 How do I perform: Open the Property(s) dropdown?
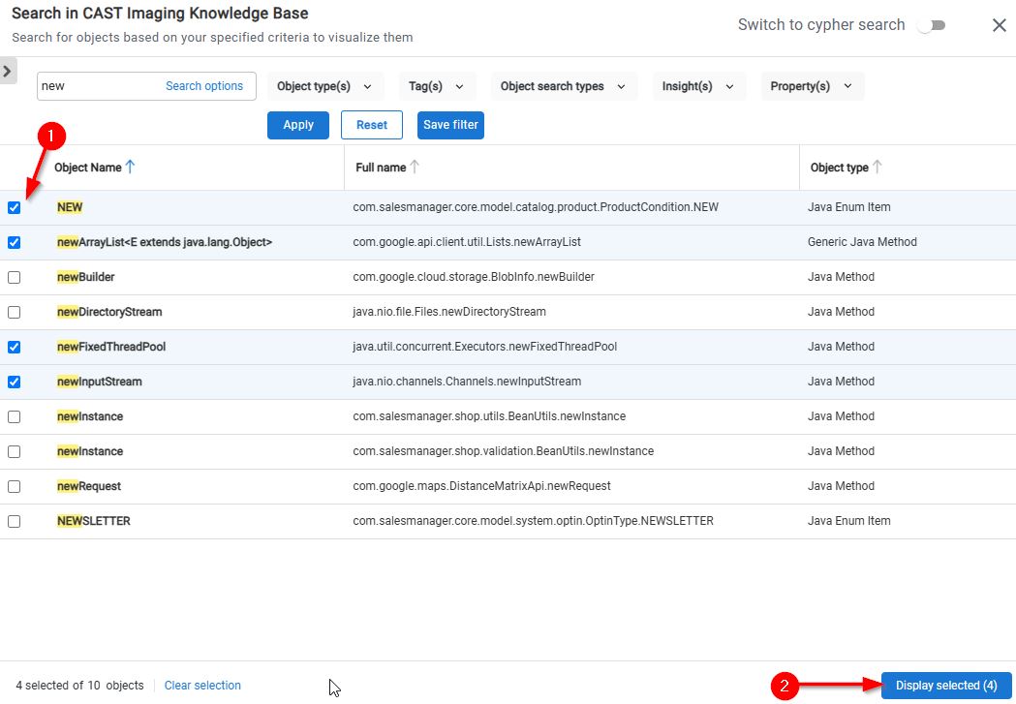pos(812,86)
